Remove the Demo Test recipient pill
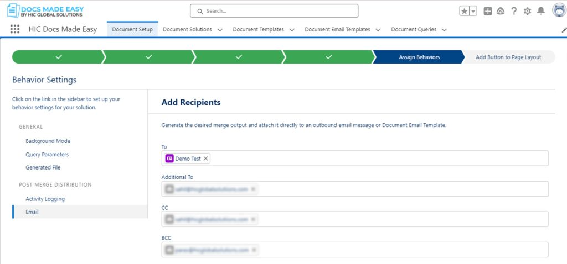 [205, 159]
